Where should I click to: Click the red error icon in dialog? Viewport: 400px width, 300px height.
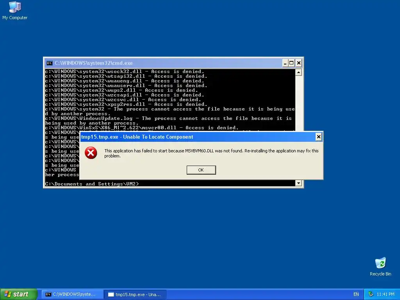[91, 153]
